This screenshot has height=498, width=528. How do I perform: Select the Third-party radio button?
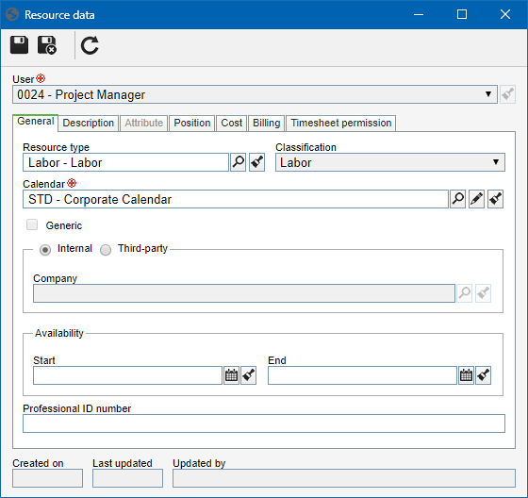tap(106, 250)
